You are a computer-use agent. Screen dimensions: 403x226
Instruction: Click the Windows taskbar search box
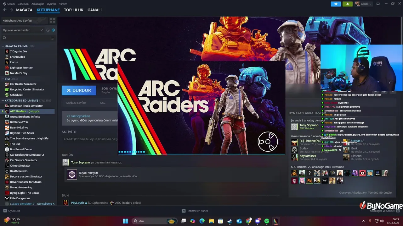154,221
